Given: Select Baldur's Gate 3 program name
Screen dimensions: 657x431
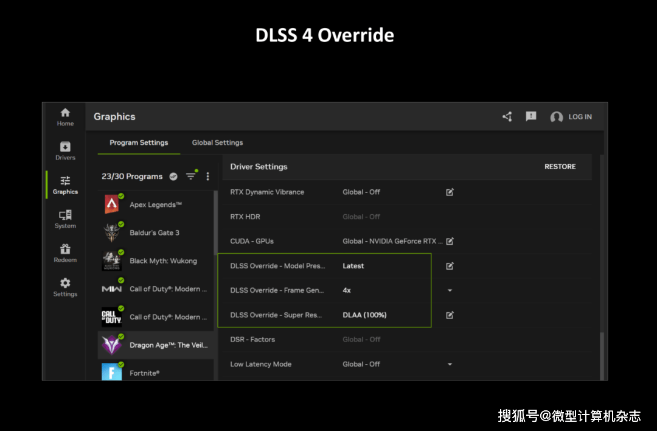Looking at the screenshot, I should [154, 233].
